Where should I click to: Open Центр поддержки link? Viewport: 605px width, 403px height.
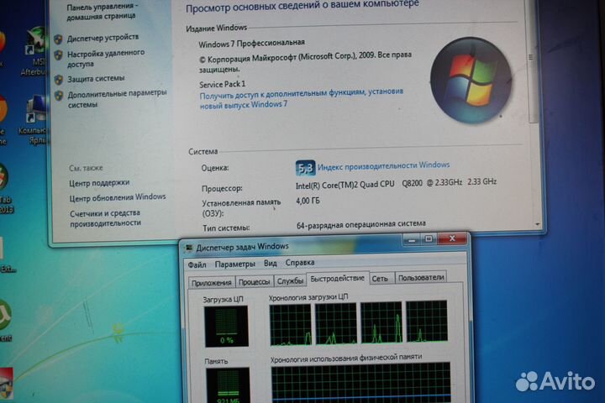click(x=99, y=183)
